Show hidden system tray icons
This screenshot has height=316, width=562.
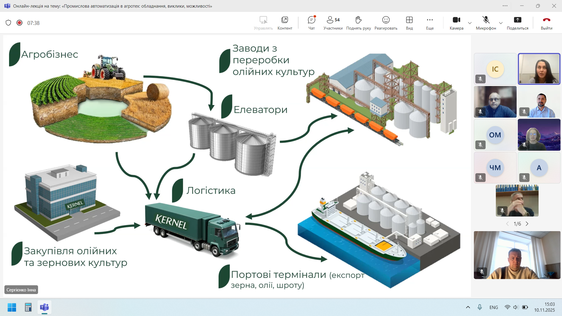coord(468,307)
